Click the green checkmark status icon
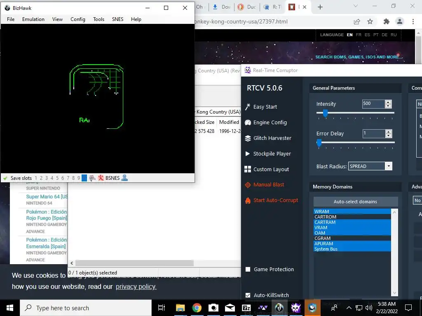Image resolution: width=422 pixels, height=316 pixels. tap(5, 178)
